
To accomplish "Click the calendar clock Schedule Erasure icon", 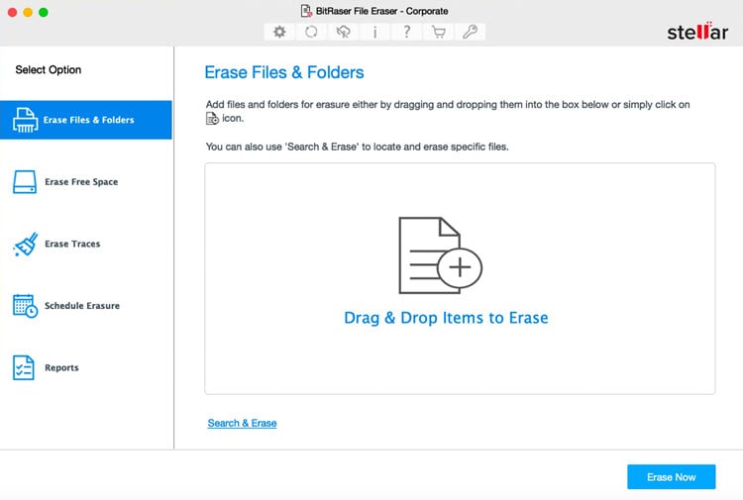I will pos(25,306).
